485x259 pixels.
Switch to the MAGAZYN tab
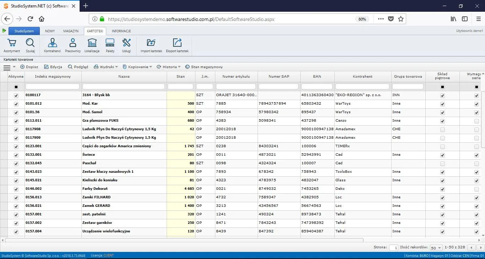71,31
